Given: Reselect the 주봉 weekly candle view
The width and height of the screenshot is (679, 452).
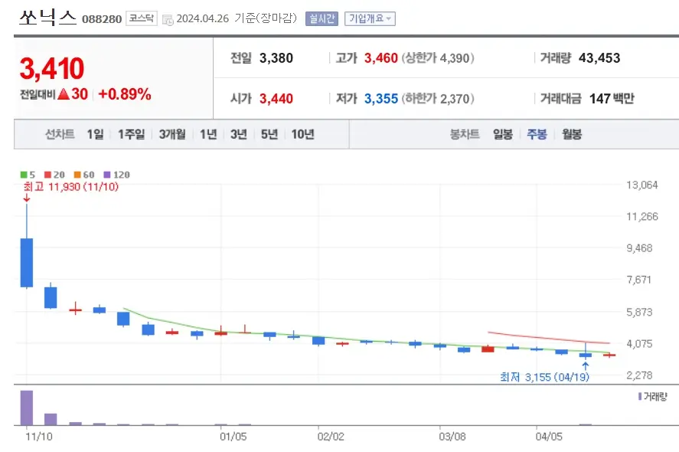Looking at the screenshot, I should [537, 134].
